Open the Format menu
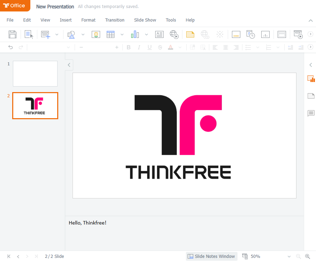 pos(89,20)
